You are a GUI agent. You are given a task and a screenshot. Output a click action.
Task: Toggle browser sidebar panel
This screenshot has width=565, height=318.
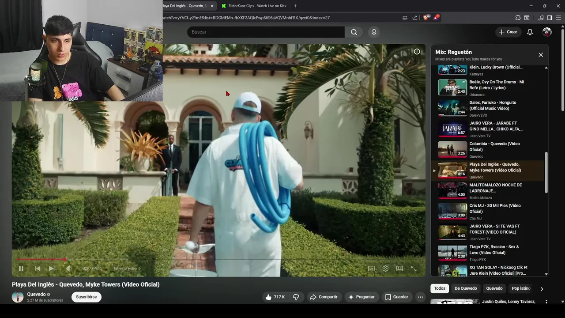tap(550, 18)
